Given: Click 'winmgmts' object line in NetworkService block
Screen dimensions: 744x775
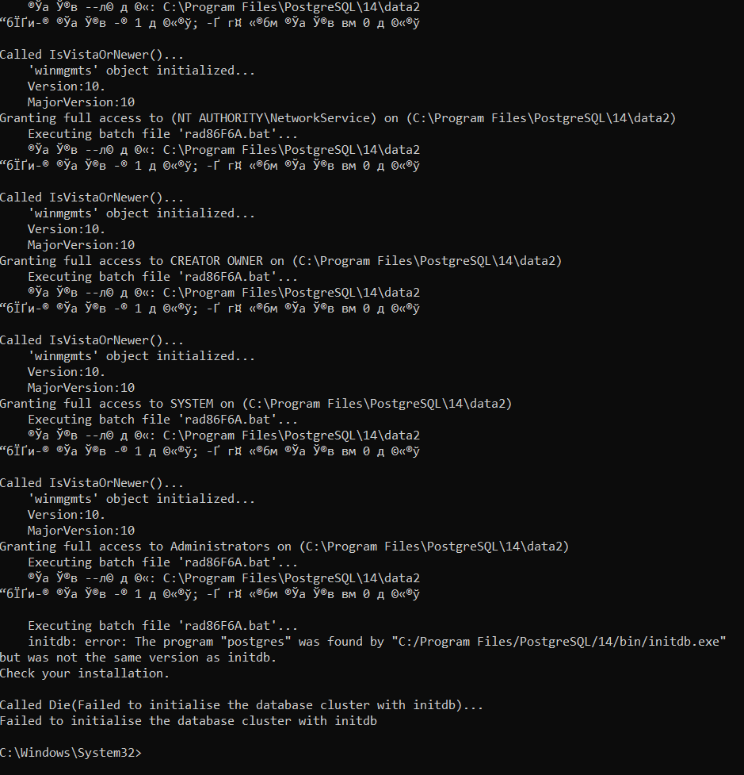Looking at the screenshot, I should [x=141, y=71].
